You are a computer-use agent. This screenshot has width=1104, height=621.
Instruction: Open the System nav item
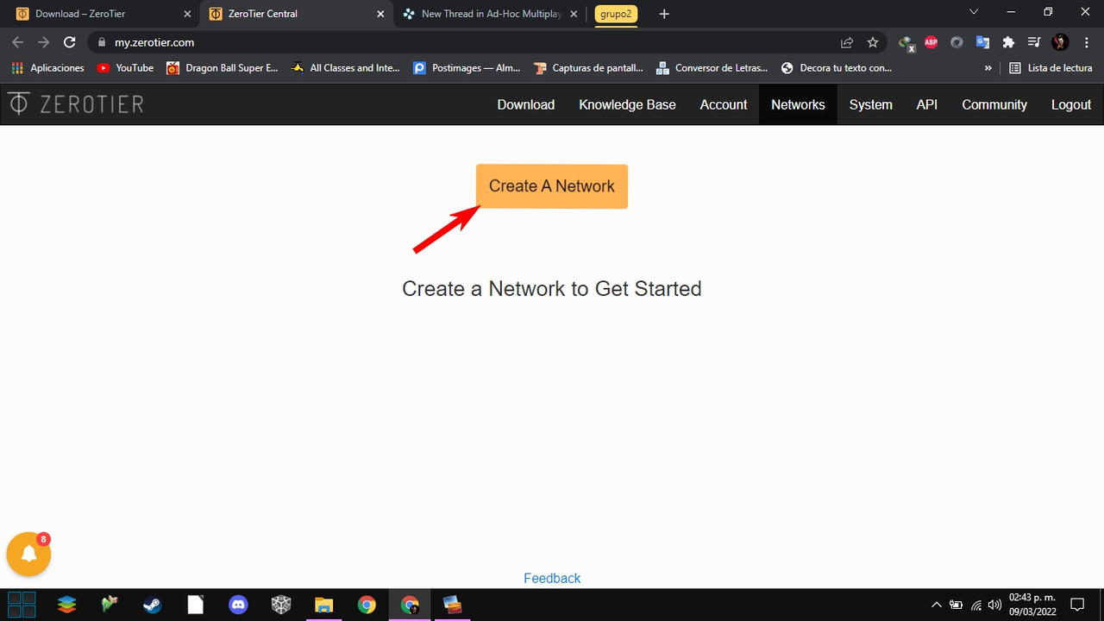[x=870, y=104]
